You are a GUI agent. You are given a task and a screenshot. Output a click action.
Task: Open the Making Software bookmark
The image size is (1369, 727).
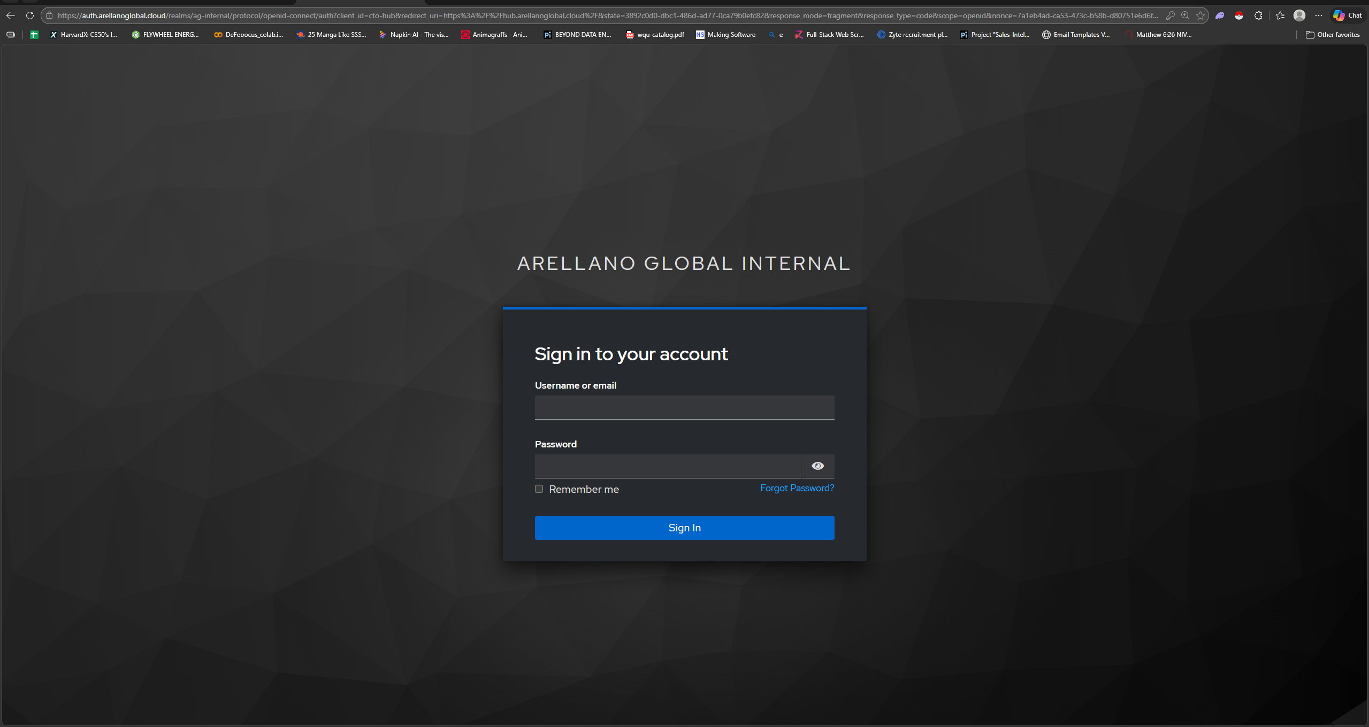click(726, 35)
